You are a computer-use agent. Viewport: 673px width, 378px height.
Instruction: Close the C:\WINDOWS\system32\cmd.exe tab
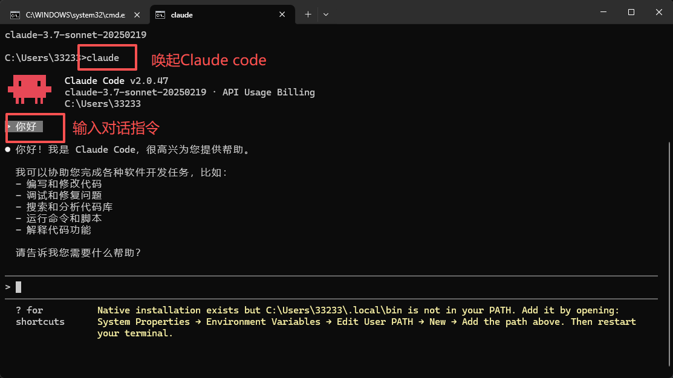pos(137,14)
